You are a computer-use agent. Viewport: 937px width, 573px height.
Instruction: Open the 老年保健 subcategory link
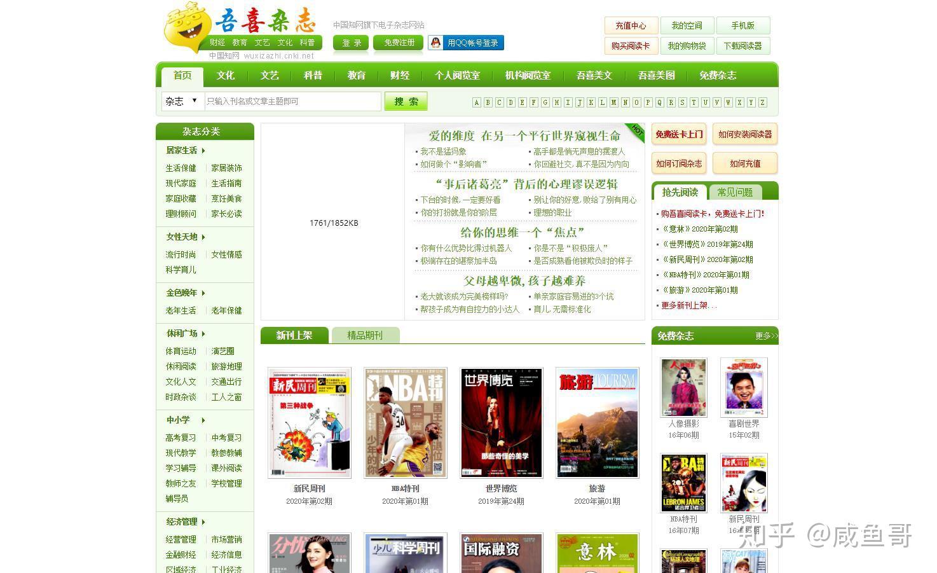(226, 310)
